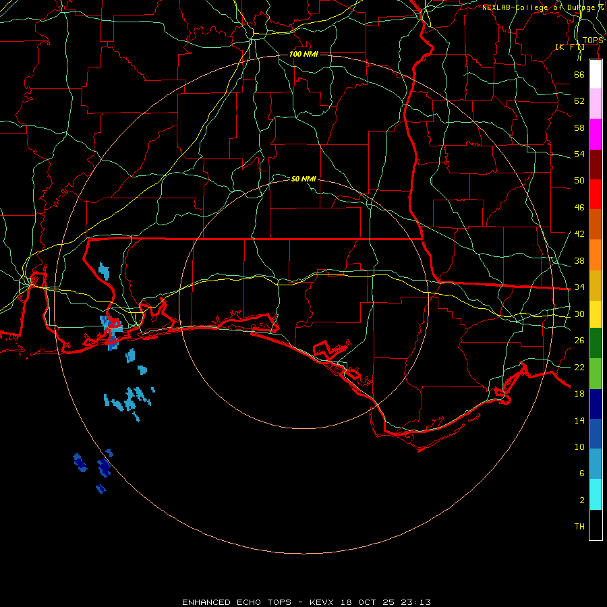Pick the light orange legend swatch

click(596, 255)
